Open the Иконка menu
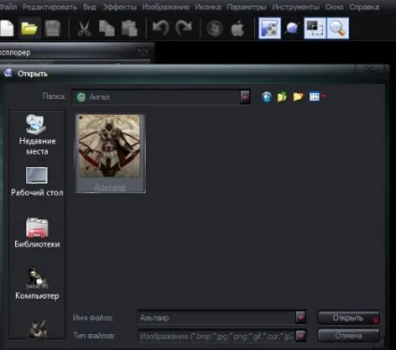Screen dimensions: 396x350 pos(208,7)
